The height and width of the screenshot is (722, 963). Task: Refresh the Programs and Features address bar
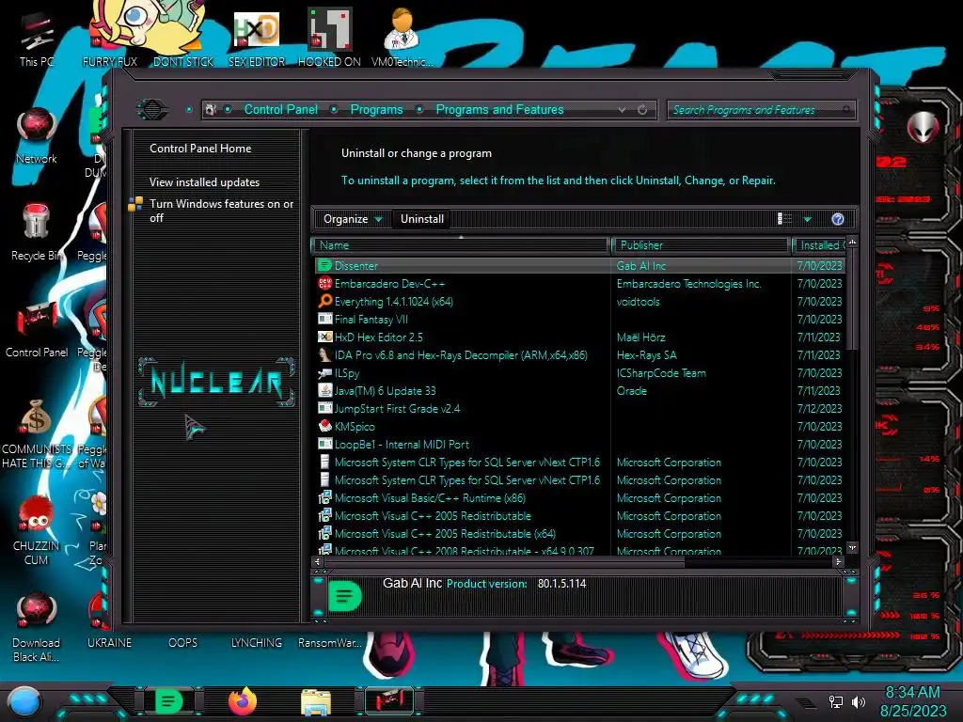tap(642, 110)
